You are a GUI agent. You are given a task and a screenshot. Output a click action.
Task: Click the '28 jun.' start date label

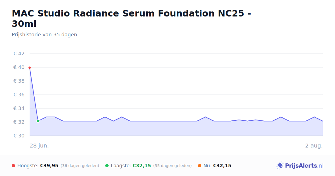(x=39, y=146)
